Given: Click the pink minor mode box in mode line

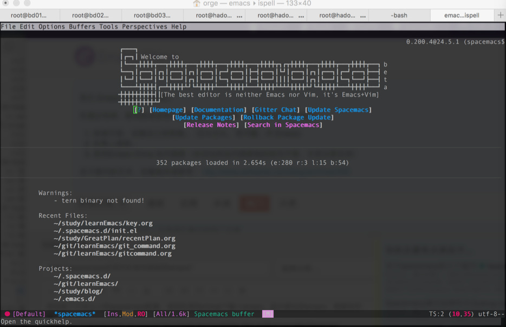Looking at the screenshot, I should click(268, 314).
